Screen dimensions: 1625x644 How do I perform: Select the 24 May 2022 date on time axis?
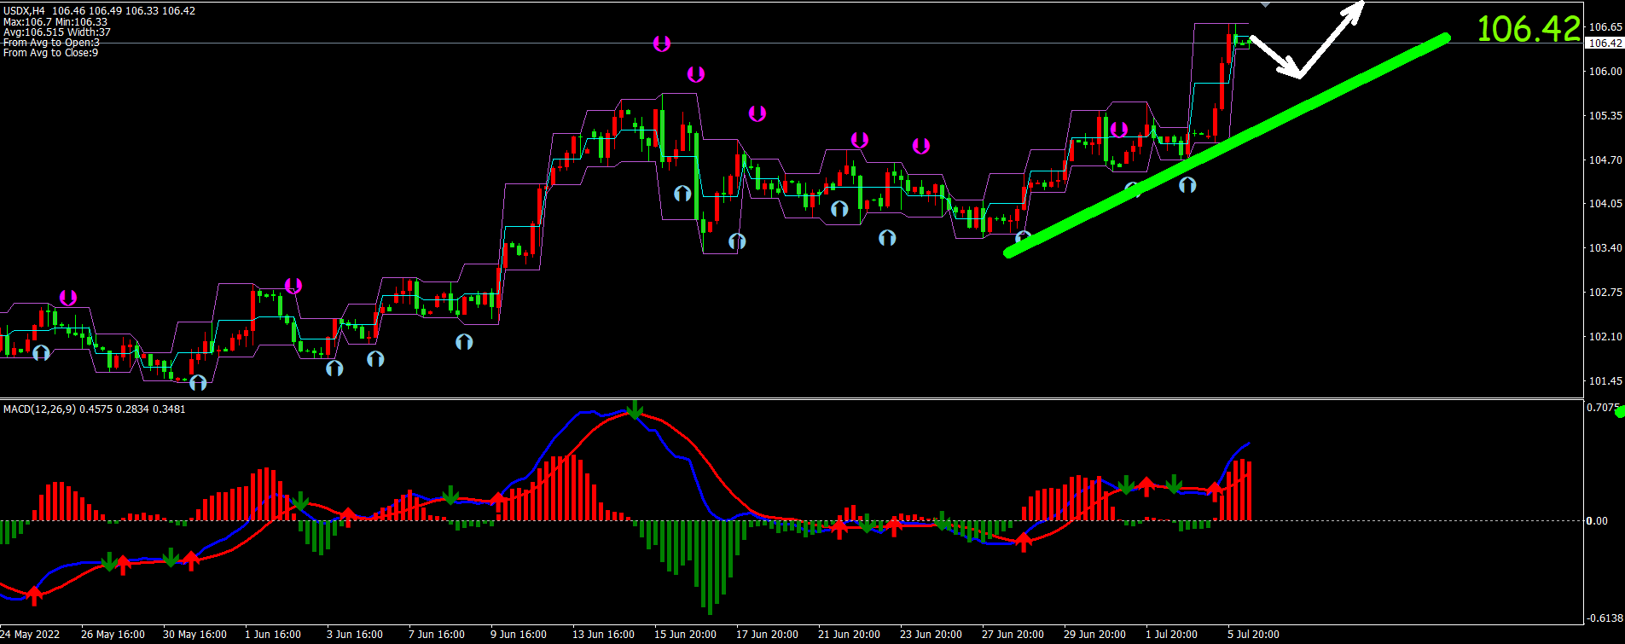30,635
